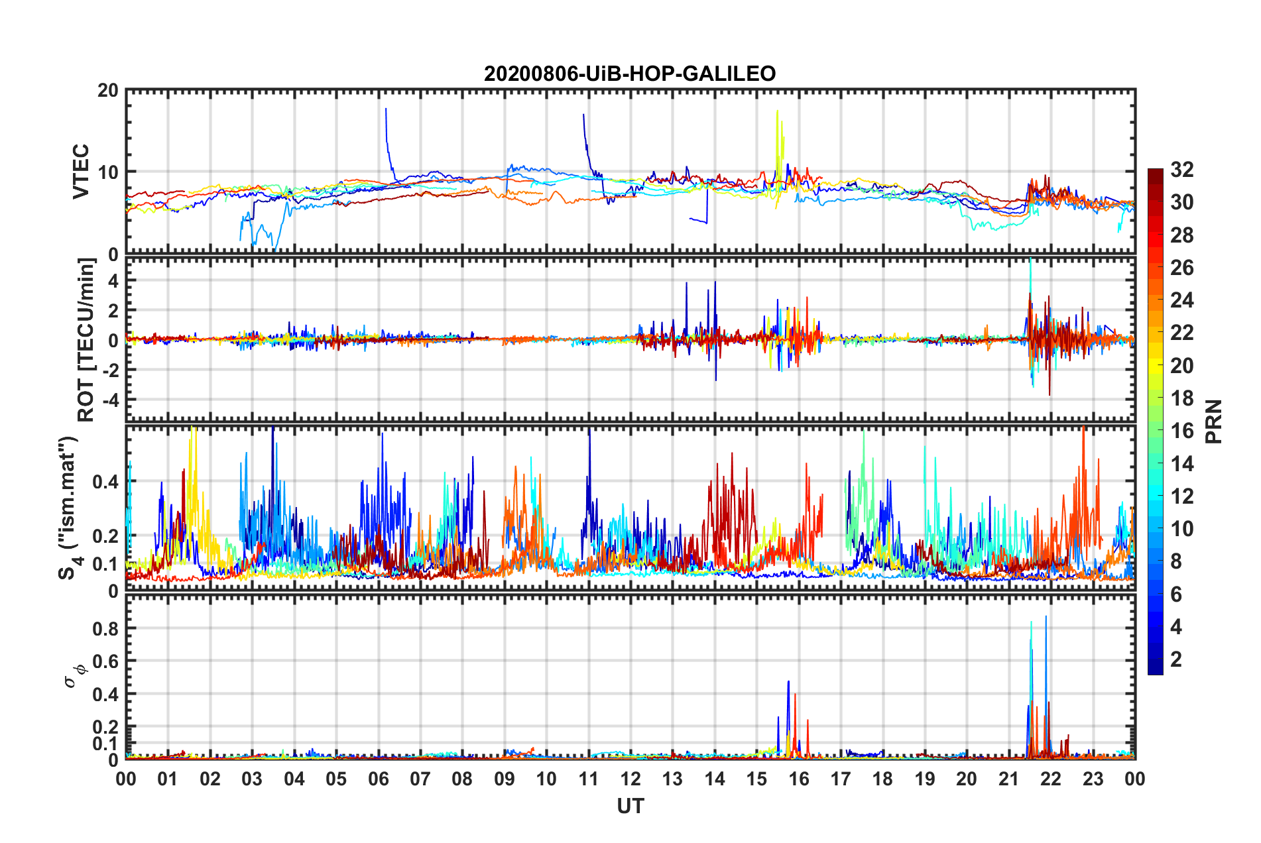Select x-axis hour tick 05
This screenshot has width=1261, height=843.
click(x=336, y=779)
